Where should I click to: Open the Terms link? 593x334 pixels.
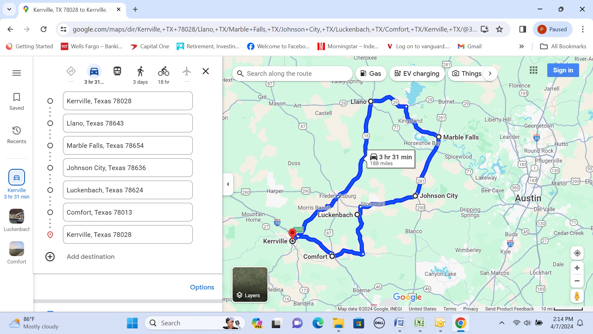click(x=450, y=309)
